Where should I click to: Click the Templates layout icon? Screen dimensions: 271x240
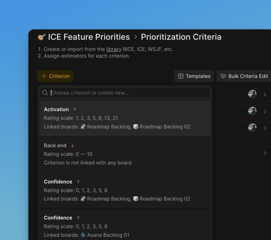click(181, 76)
